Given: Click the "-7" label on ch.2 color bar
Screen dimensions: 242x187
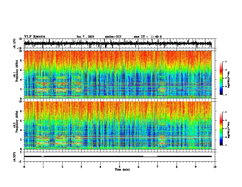Looking at the screenshot, I should click(x=225, y=145).
